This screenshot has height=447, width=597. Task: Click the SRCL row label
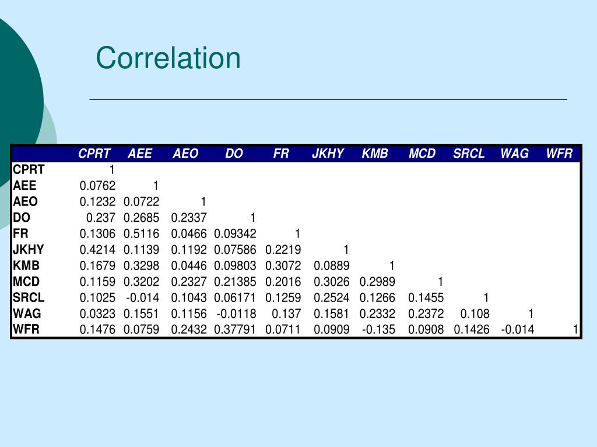pos(29,297)
